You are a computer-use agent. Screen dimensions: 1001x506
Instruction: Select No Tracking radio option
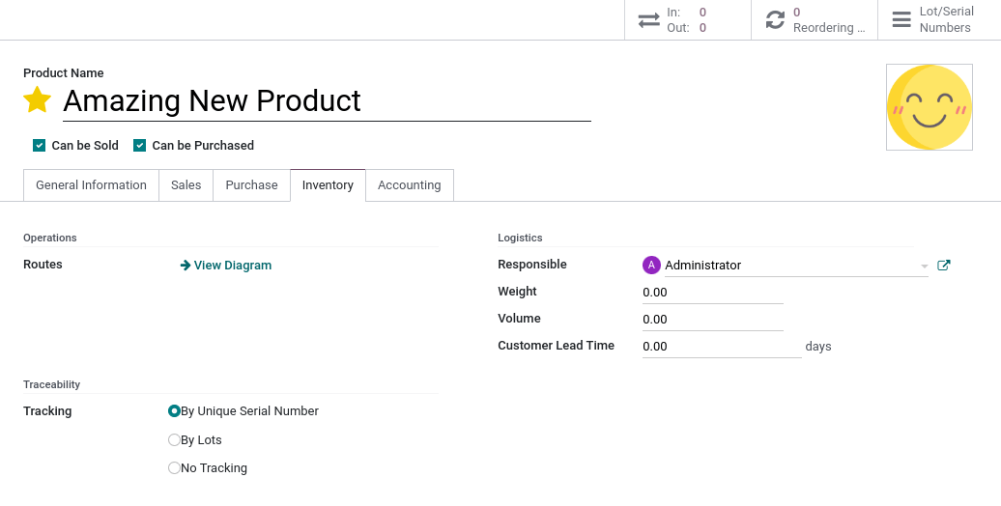(x=175, y=468)
